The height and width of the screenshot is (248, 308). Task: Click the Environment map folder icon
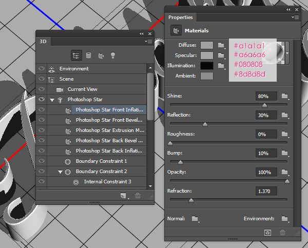pos(285,219)
